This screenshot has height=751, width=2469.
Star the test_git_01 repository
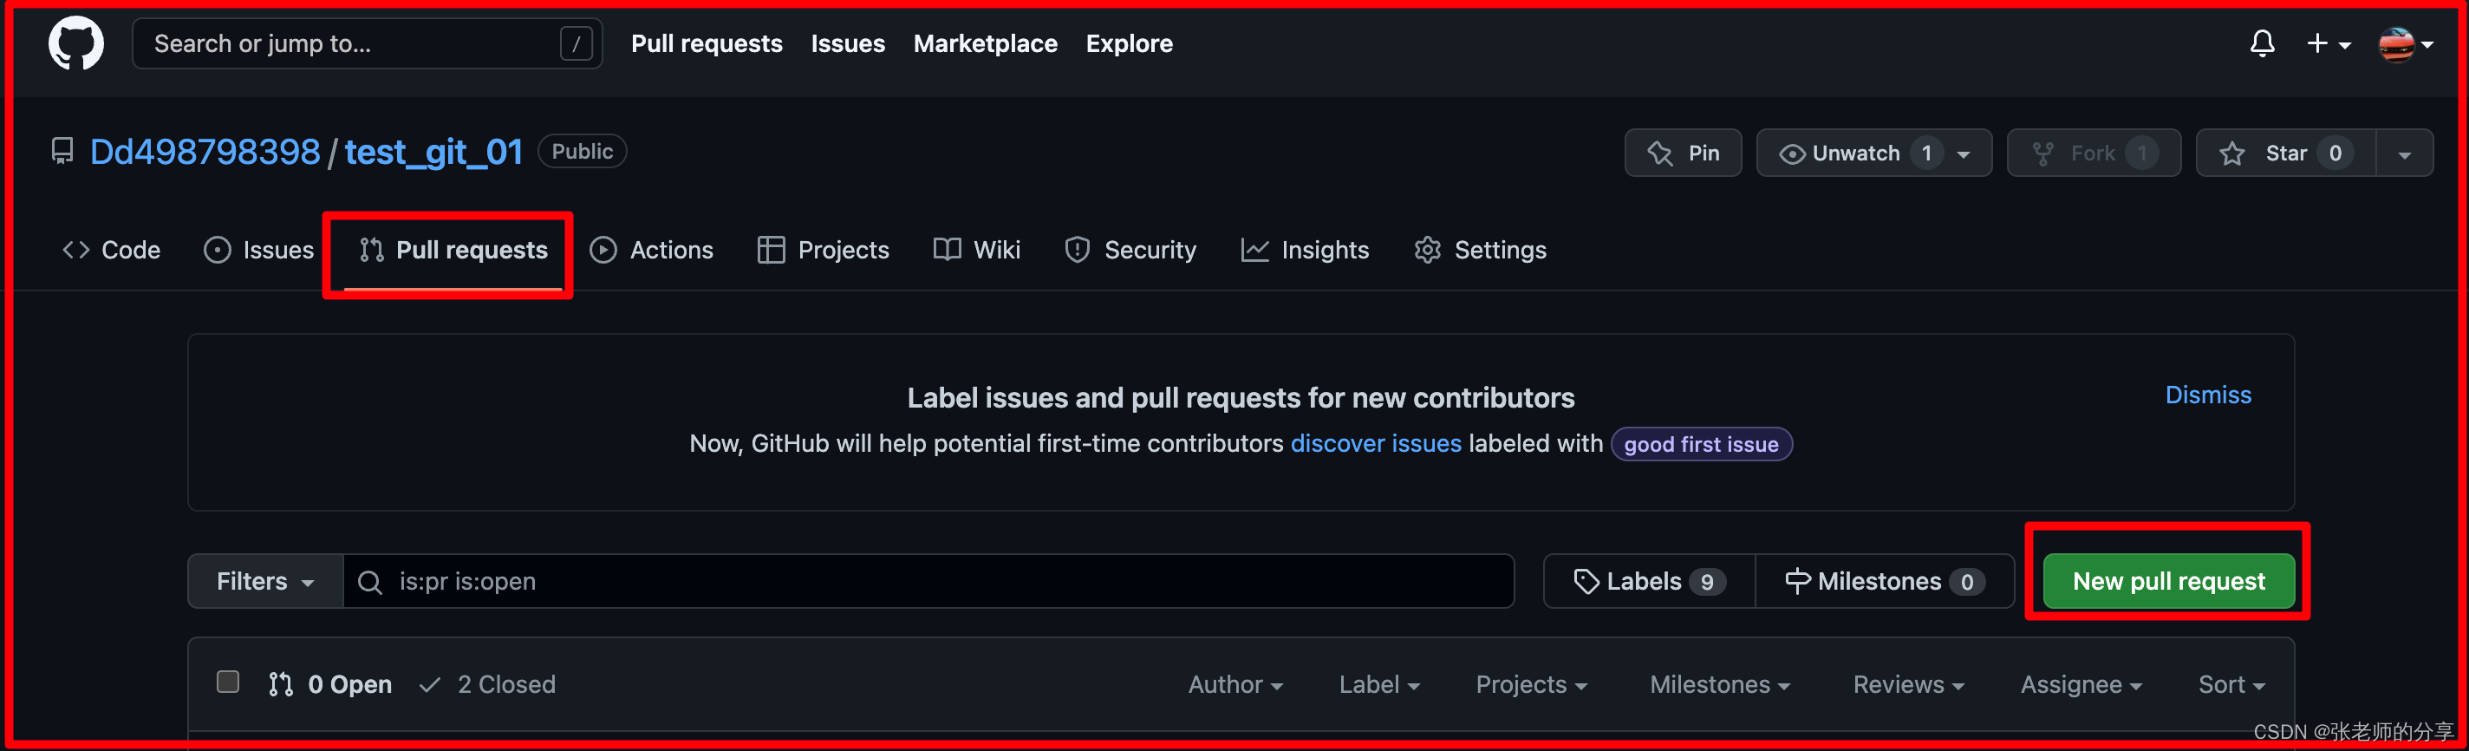tap(2285, 153)
